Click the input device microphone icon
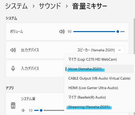 tap(13, 69)
